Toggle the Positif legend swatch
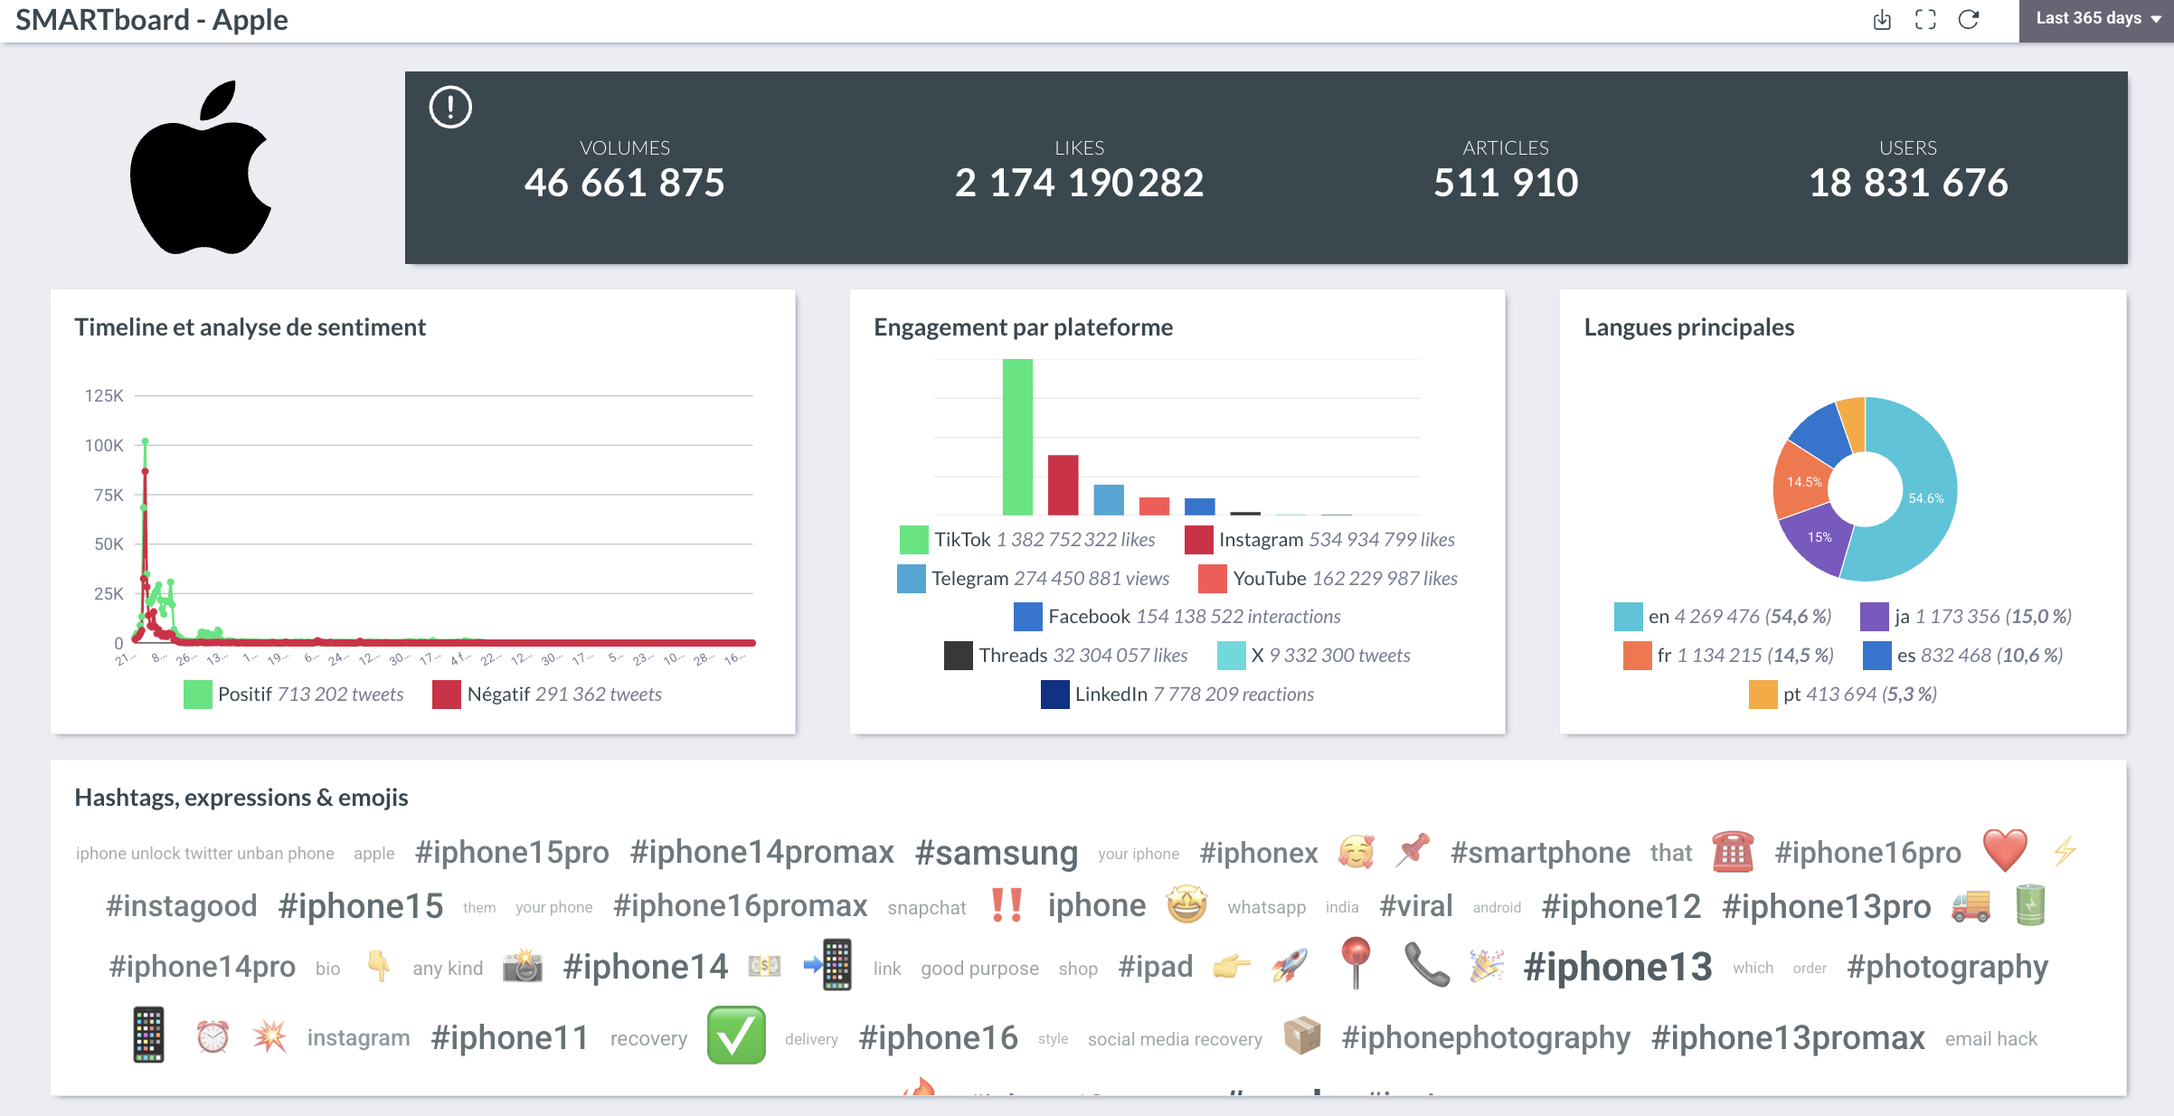Image resolution: width=2174 pixels, height=1116 pixels. (197, 695)
